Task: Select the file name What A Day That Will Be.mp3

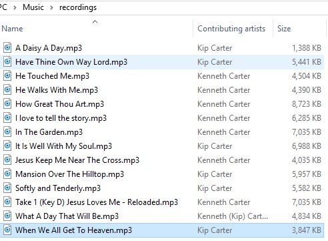Action: tap(67, 216)
